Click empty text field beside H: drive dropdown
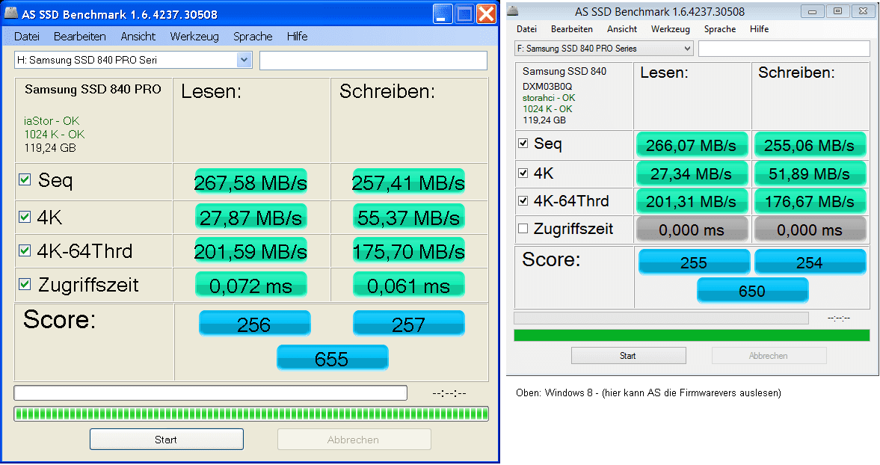The image size is (880, 465). [x=373, y=61]
